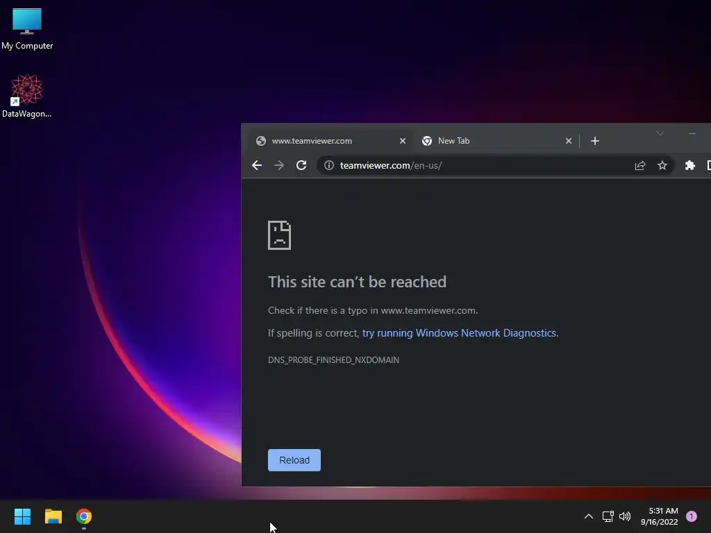Open My Computer desktop icon
Viewport: 711px width, 533px height.
27,28
